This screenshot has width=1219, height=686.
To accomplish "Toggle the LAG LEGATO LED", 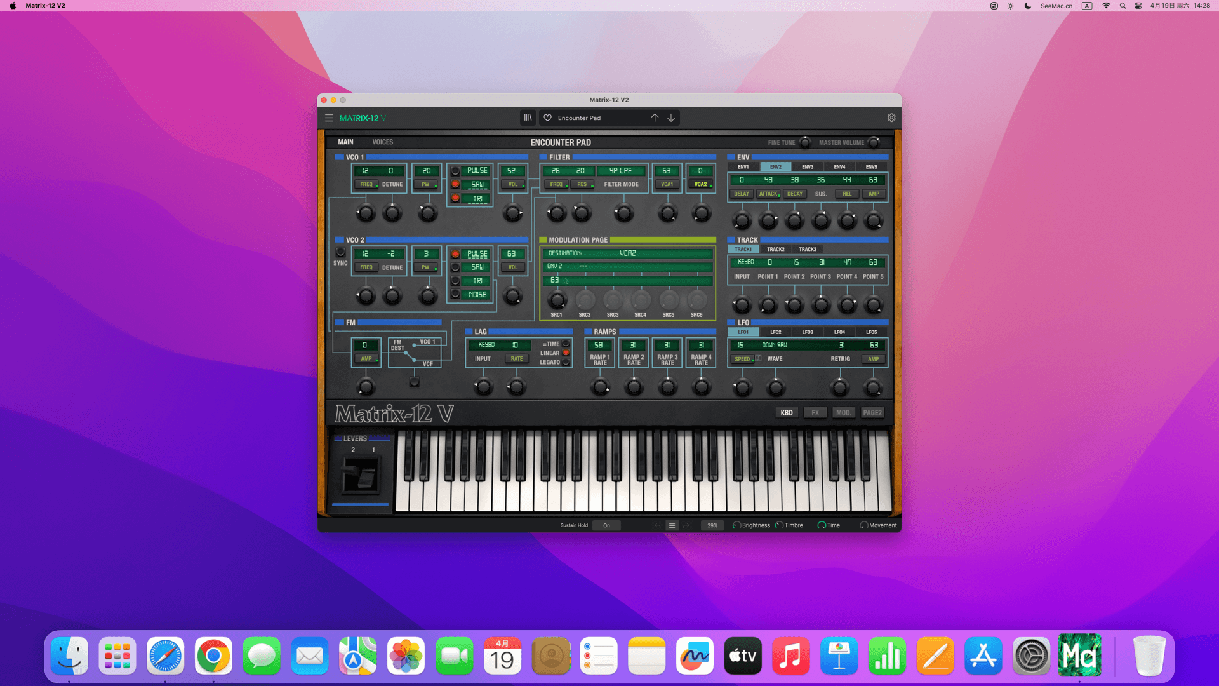I will (x=566, y=362).
